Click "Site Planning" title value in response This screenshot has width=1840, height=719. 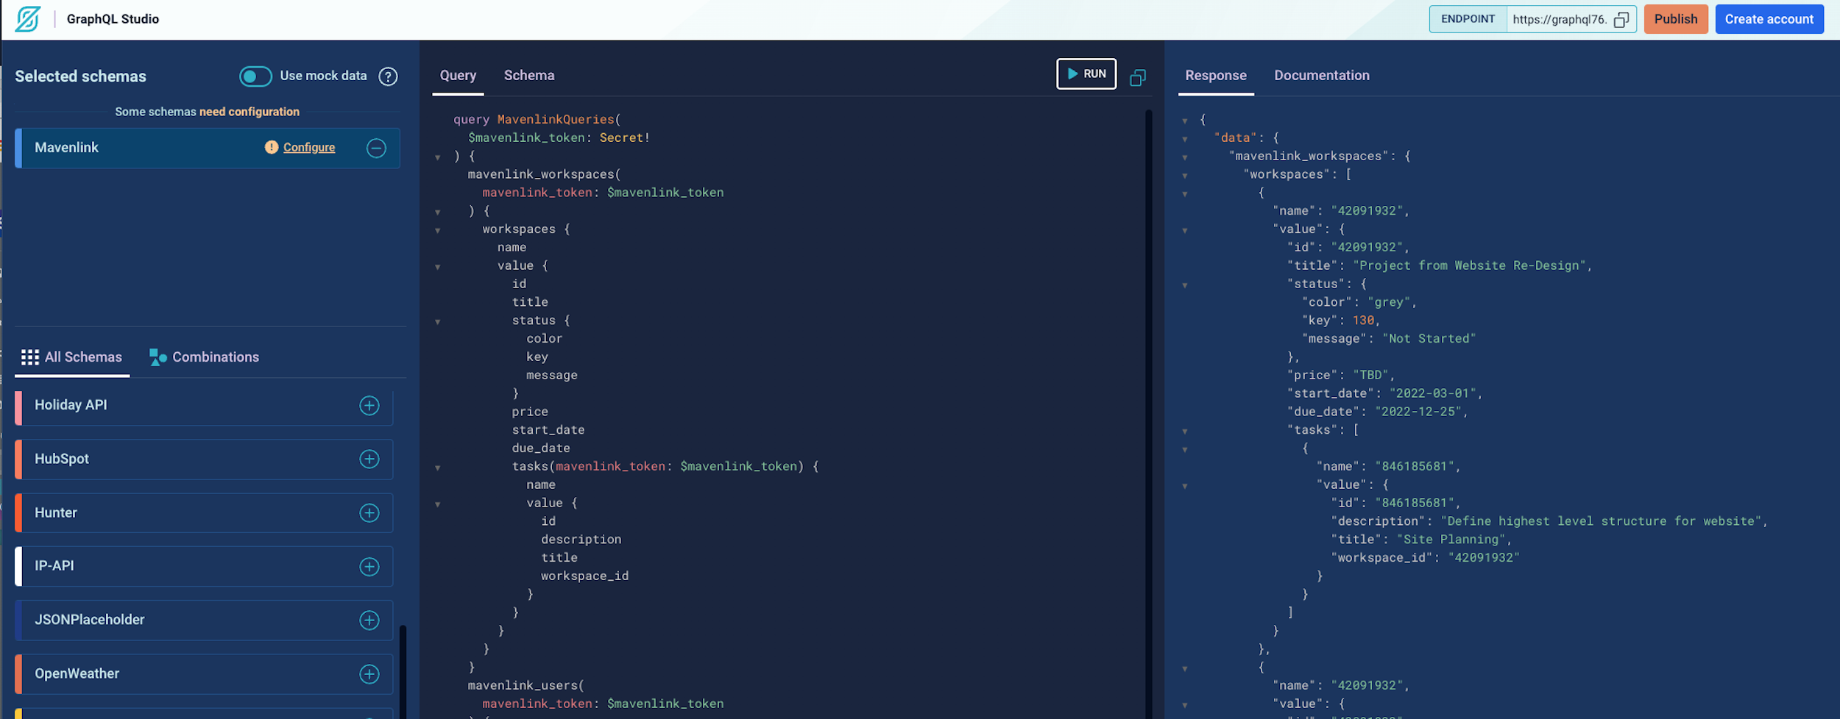(1451, 539)
